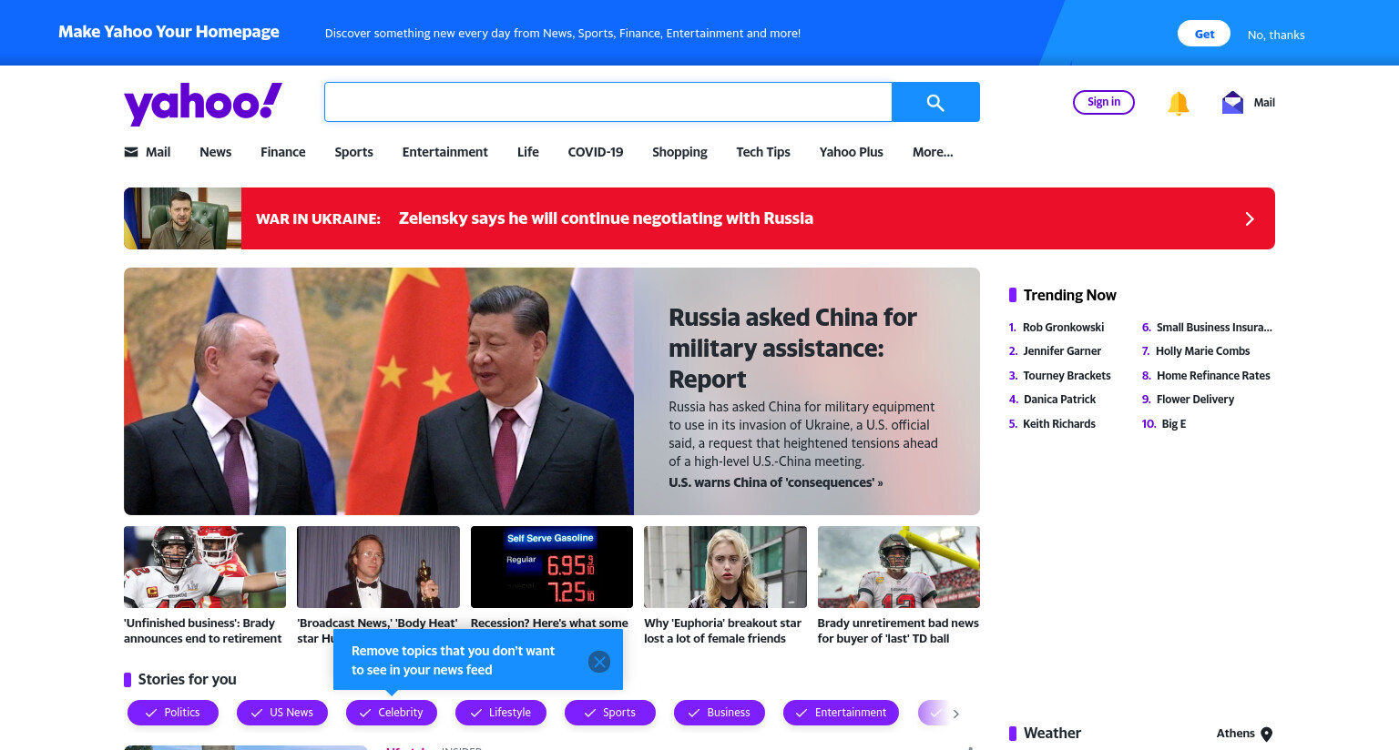Click U.S. warns China of 'consequences' link
1399x750 pixels.
click(776, 482)
